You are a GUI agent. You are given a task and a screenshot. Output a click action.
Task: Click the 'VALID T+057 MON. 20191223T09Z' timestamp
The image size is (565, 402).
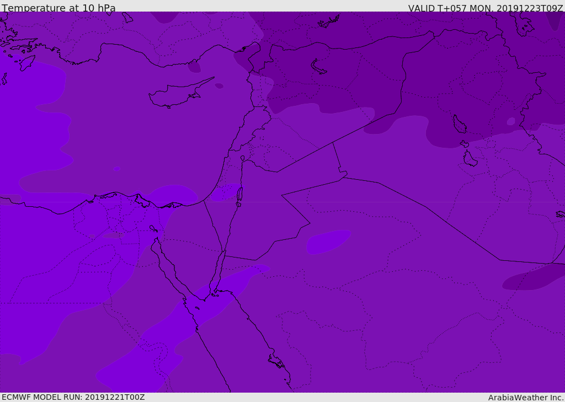[486, 8]
